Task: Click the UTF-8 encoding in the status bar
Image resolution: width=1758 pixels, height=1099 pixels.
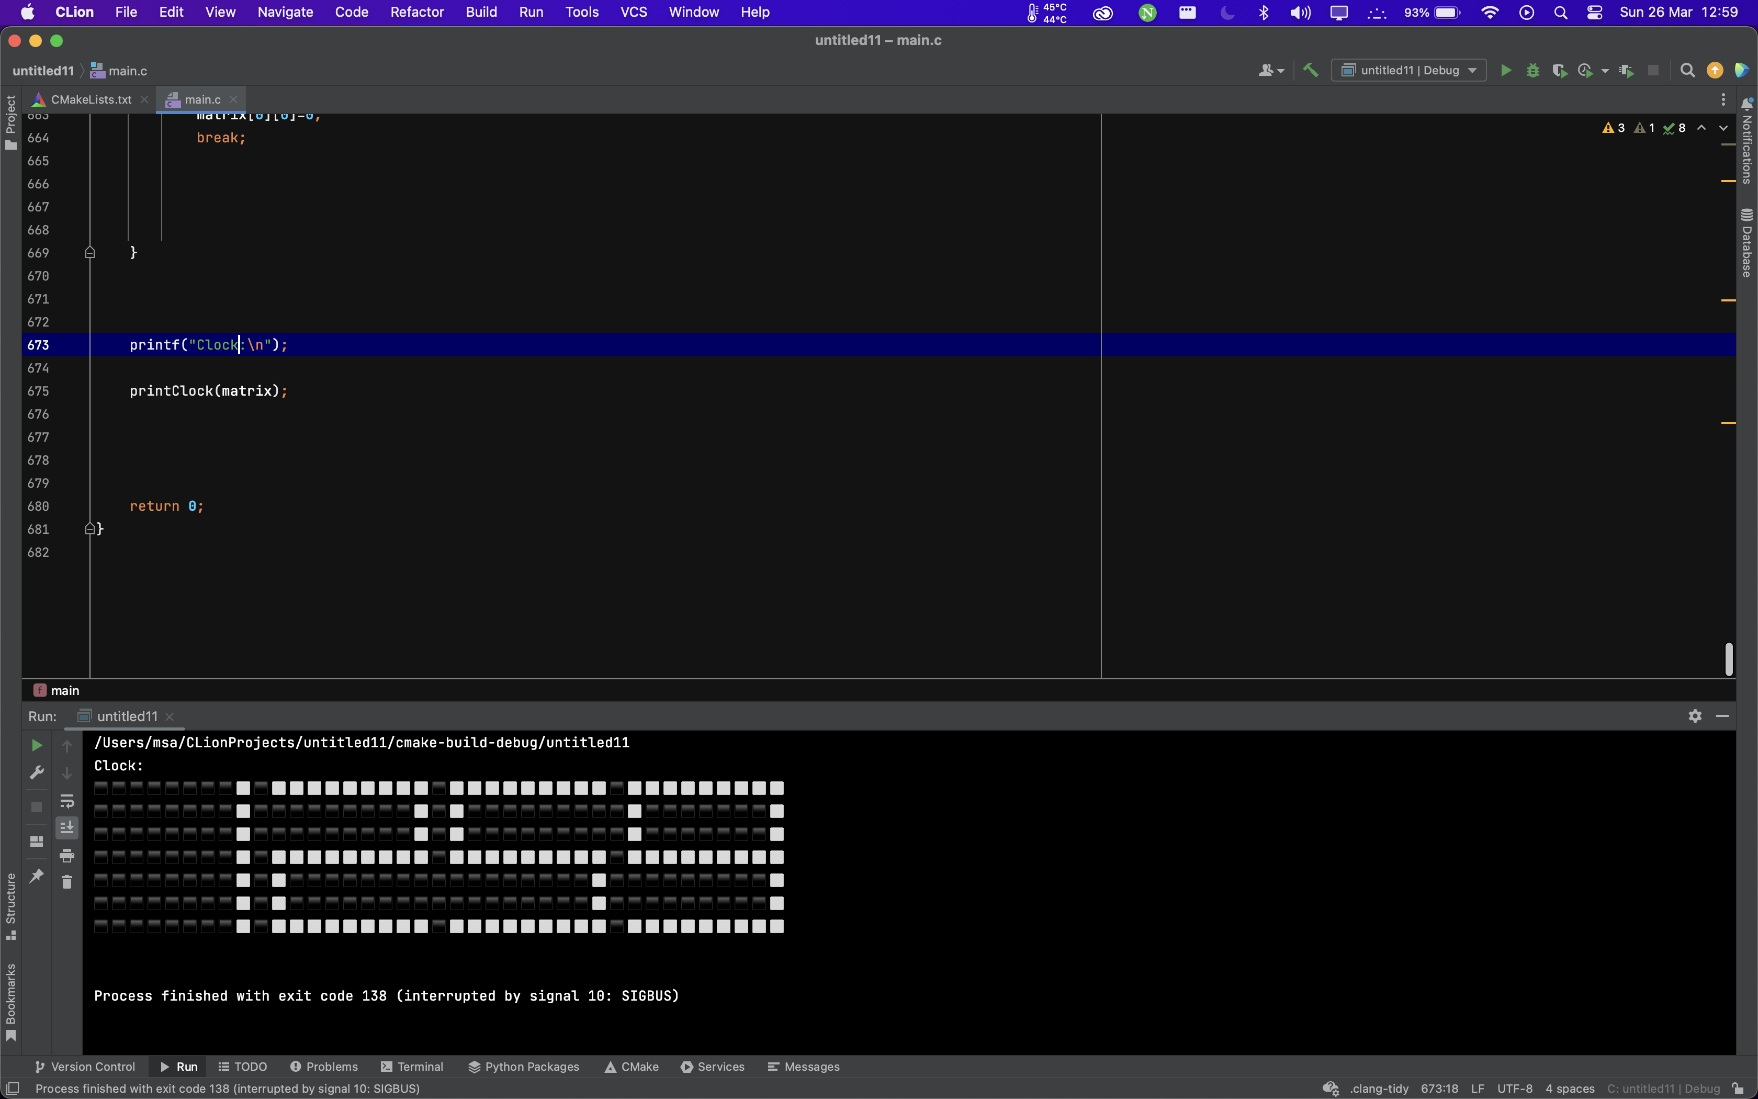Action: tap(1514, 1088)
